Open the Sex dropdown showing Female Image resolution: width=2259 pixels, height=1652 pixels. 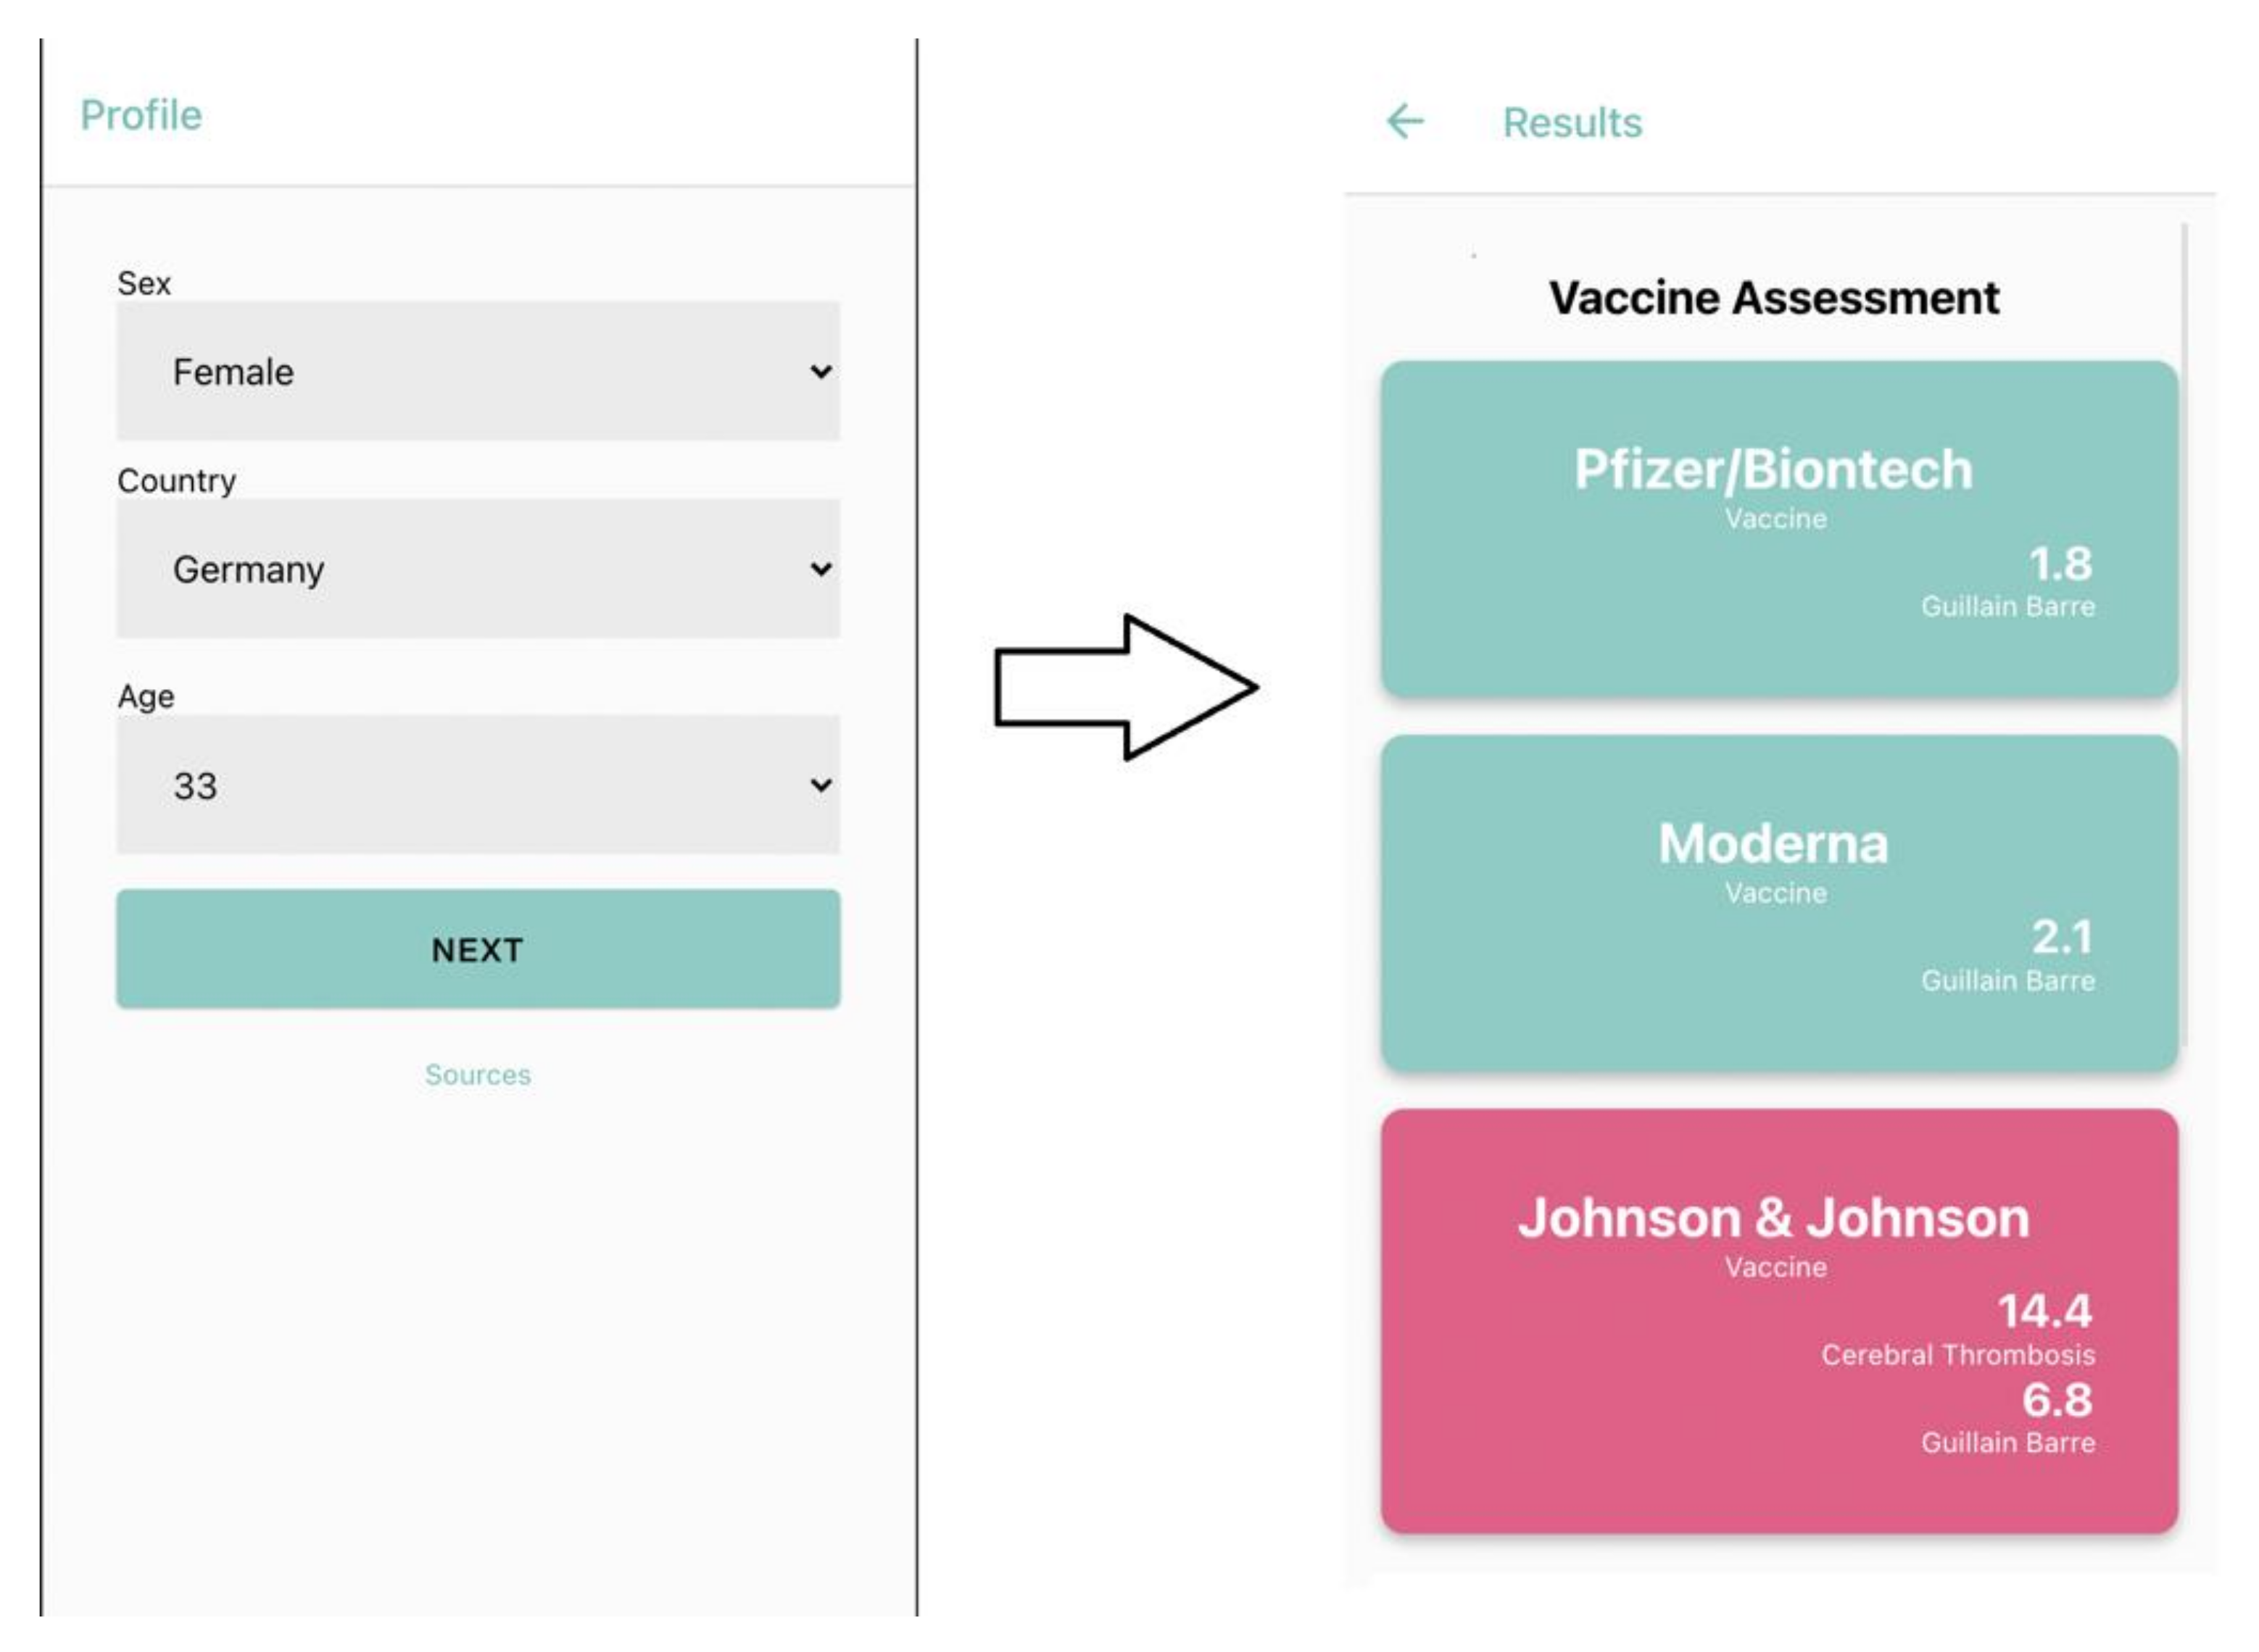[477, 371]
